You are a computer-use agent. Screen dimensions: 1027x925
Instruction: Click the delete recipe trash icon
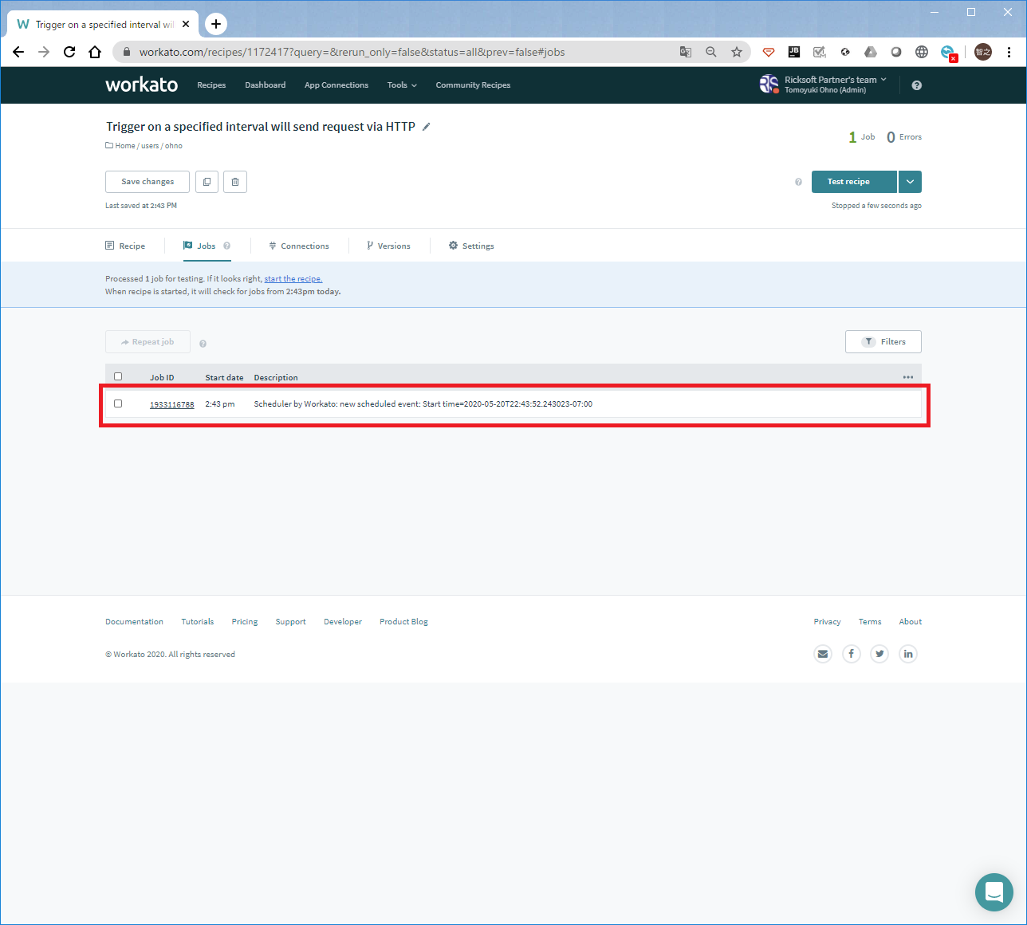[x=235, y=182]
